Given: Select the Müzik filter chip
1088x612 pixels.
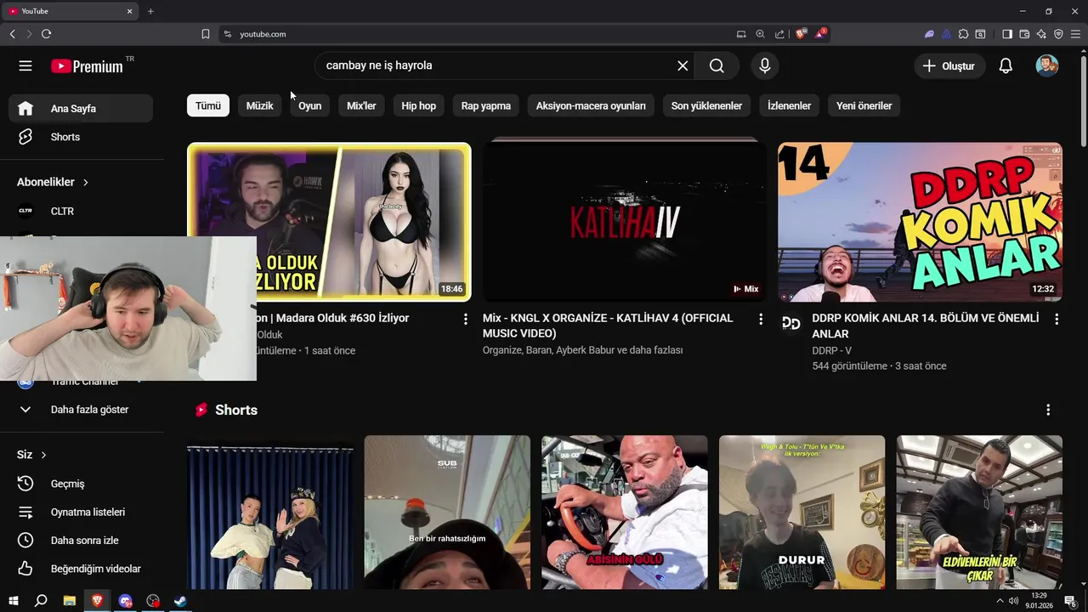Looking at the screenshot, I should 259,106.
